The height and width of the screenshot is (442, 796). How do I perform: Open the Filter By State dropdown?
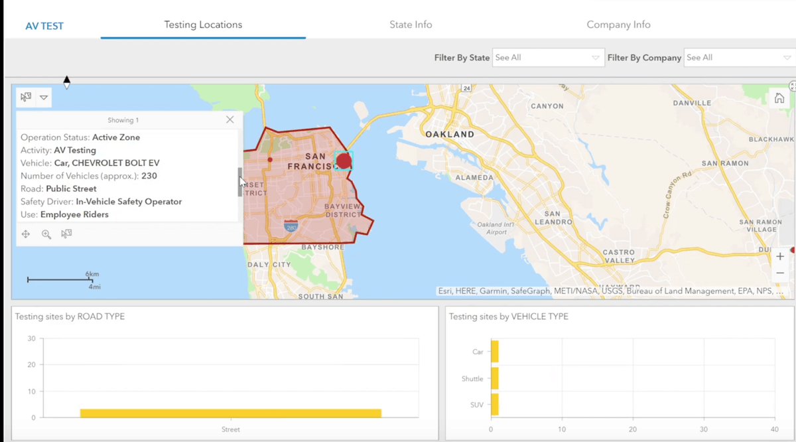pyautogui.click(x=548, y=58)
